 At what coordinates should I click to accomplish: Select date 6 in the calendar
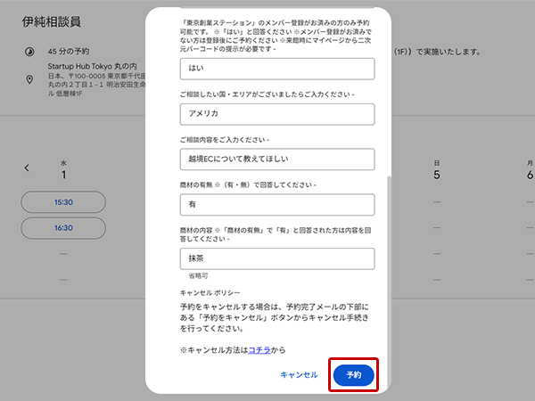point(530,175)
